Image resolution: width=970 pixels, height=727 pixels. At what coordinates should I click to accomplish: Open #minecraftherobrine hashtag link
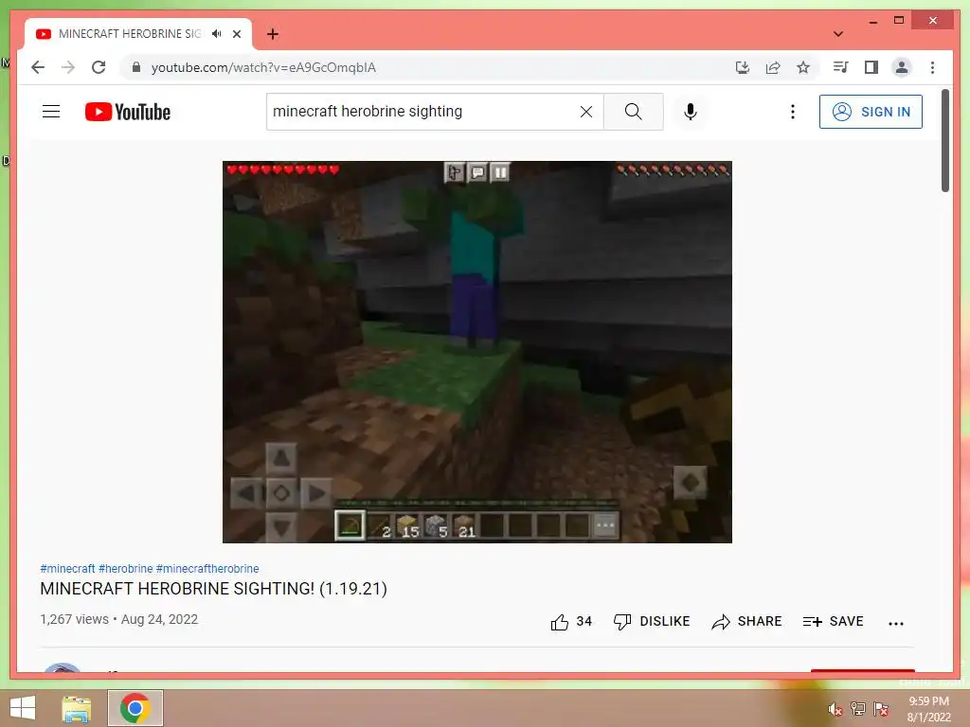pyautogui.click(x=207, y=568)
